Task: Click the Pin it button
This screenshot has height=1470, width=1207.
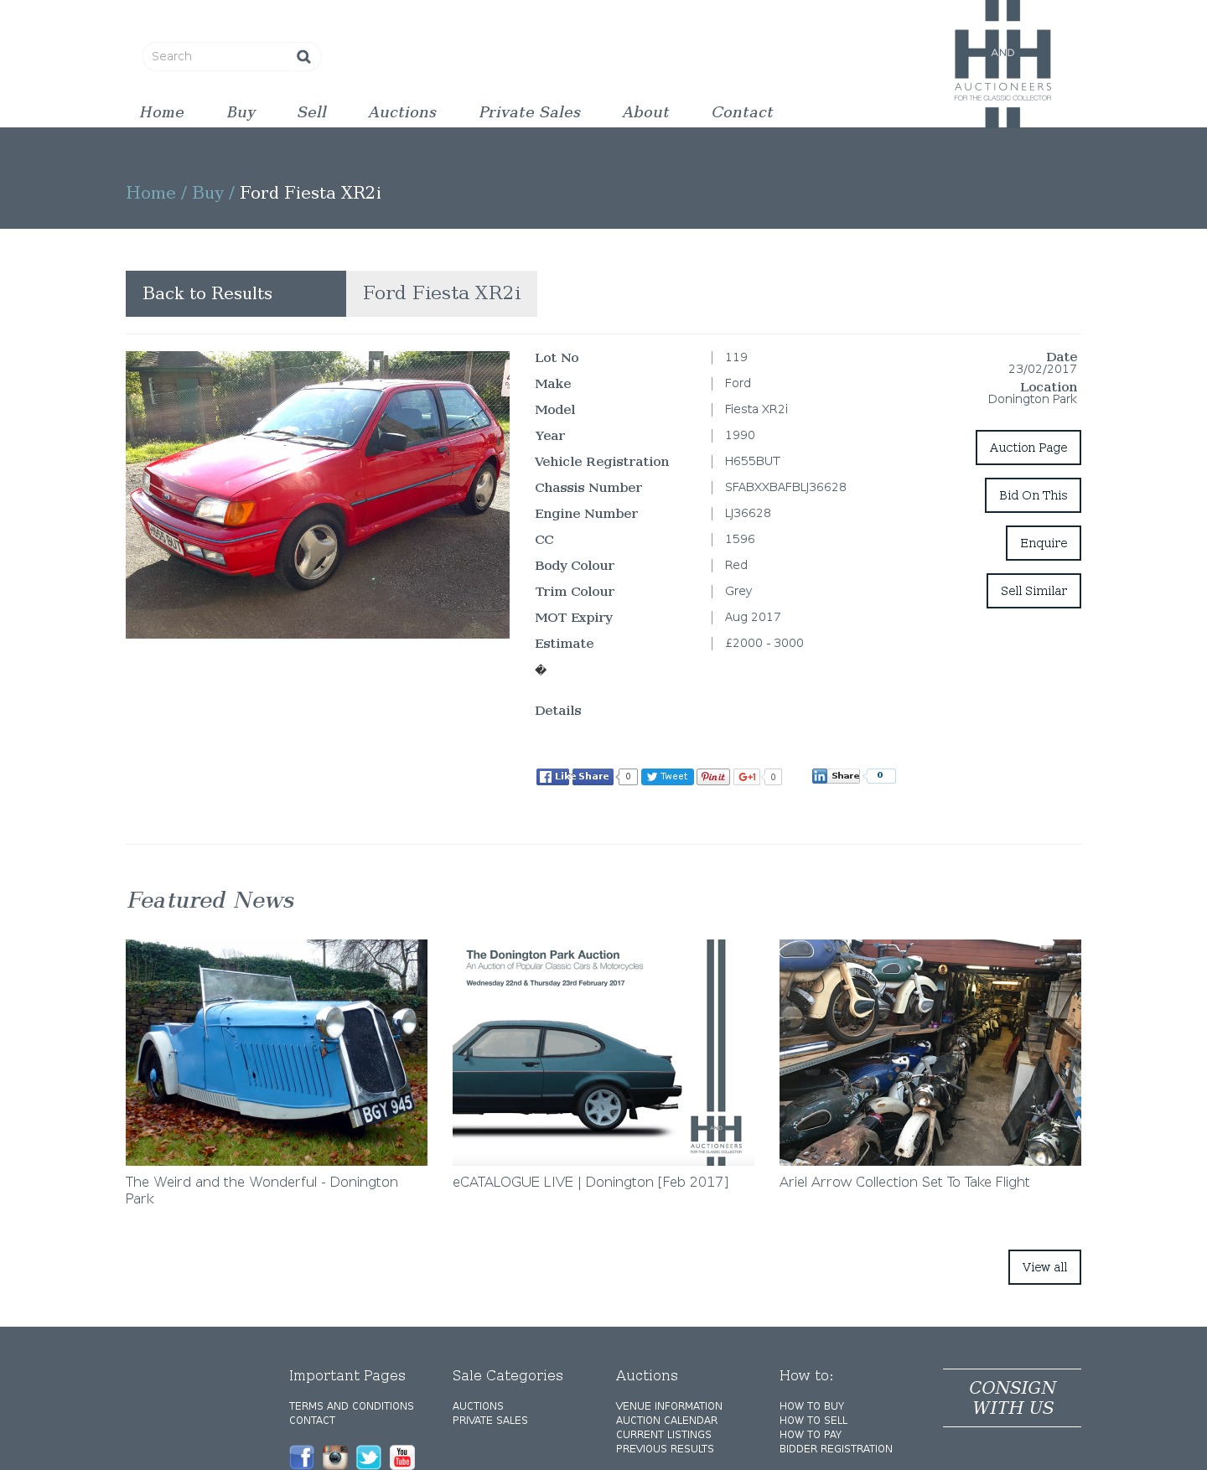Action: (713, 777)
